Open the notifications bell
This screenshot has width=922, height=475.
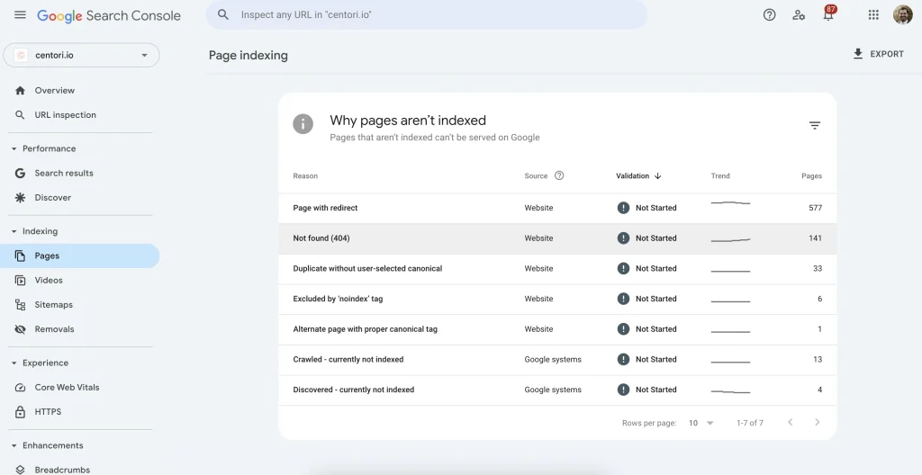coord(827,15)
